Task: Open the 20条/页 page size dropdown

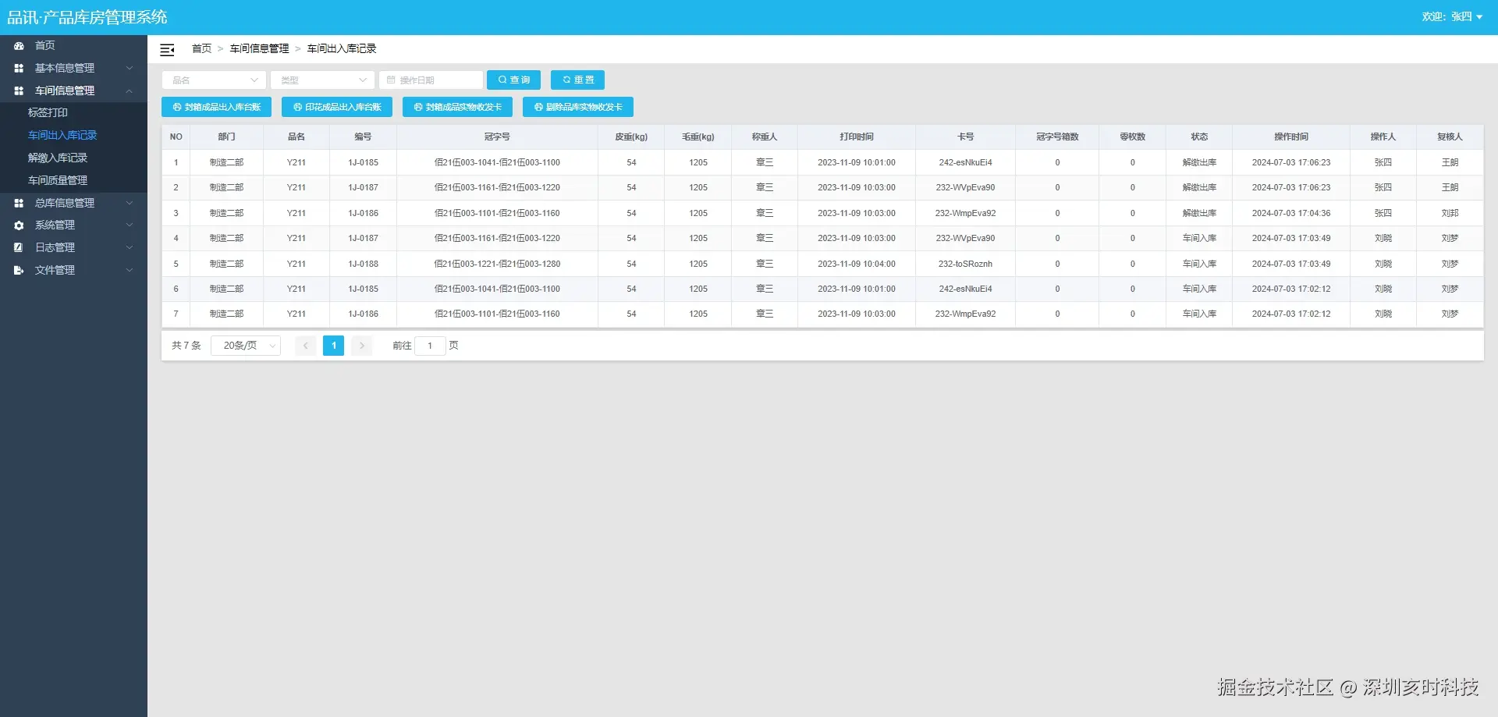Action: point(246,346)
